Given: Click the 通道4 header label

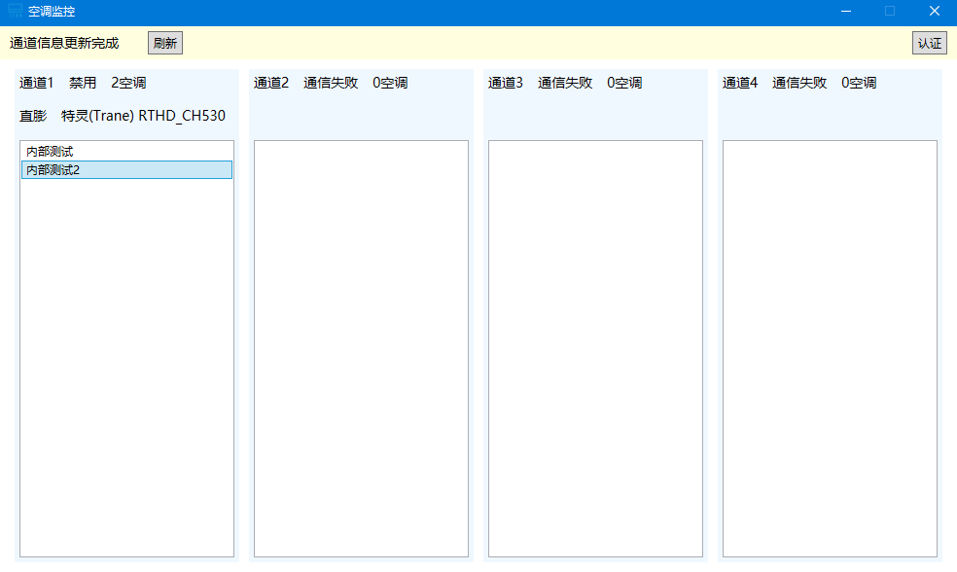Looking at the screenshot, I should click(740, 83).
